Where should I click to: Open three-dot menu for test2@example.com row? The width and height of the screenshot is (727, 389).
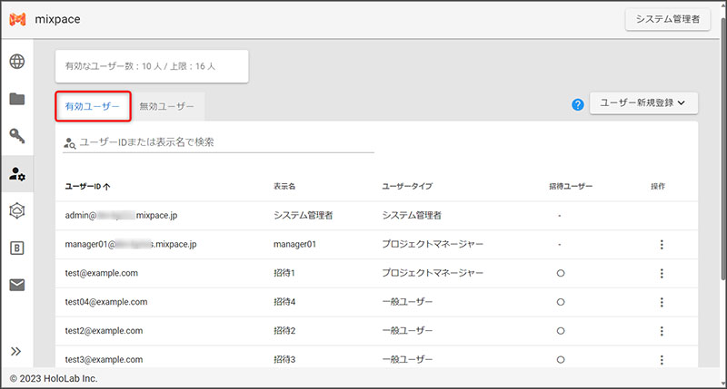pyautogui.click(x=662, y=331)
